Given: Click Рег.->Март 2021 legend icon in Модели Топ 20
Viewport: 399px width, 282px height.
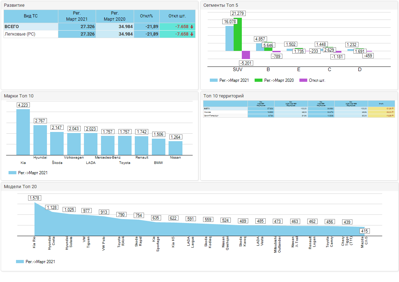Looking at the screenshot, I should coord(20,262).
